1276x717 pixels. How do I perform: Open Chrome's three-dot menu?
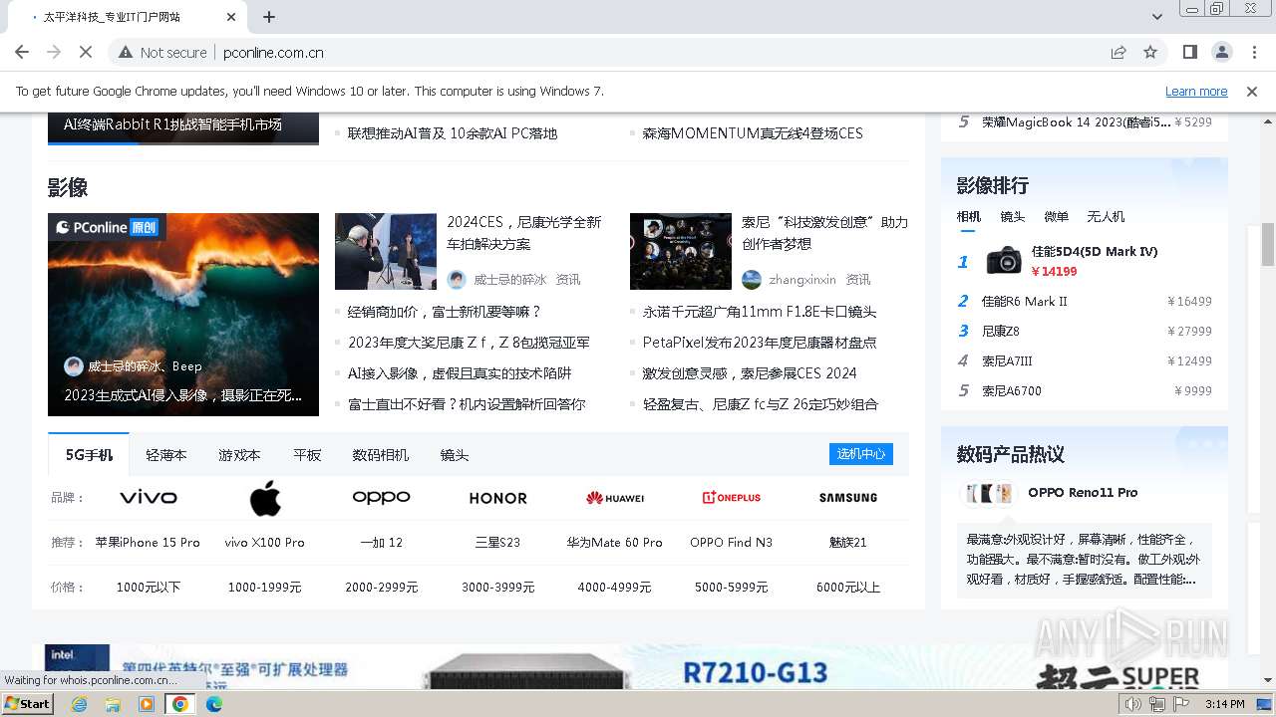pos(1253,52)
